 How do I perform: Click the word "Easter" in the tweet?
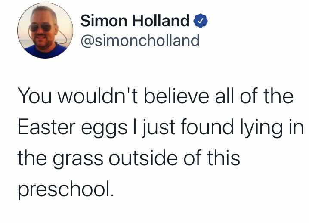[x=46, y=127]
